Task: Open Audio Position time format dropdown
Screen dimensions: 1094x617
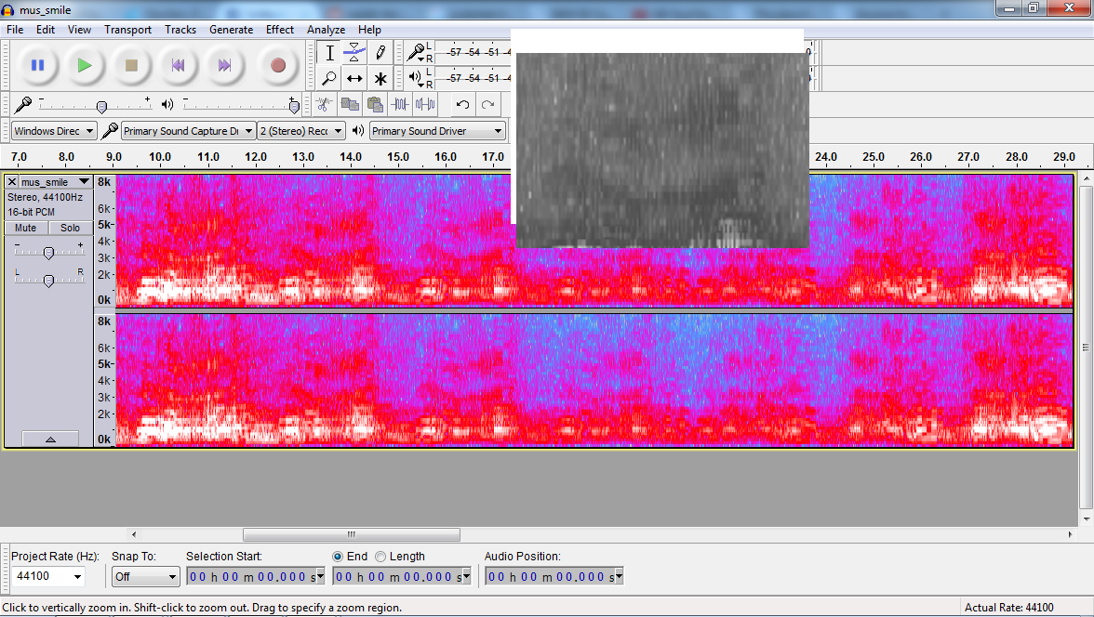Action: tap(619, 576)
